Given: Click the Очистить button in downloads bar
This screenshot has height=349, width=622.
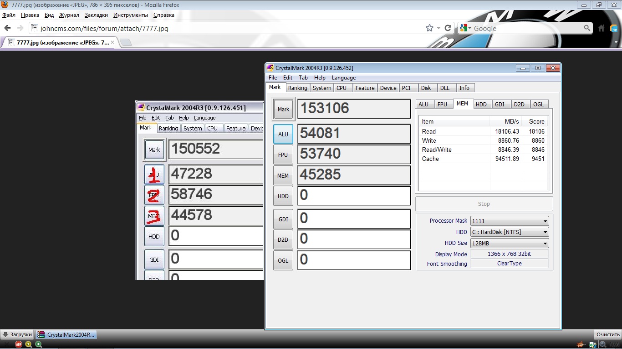Looking at the screenshot, I should 608,334.
